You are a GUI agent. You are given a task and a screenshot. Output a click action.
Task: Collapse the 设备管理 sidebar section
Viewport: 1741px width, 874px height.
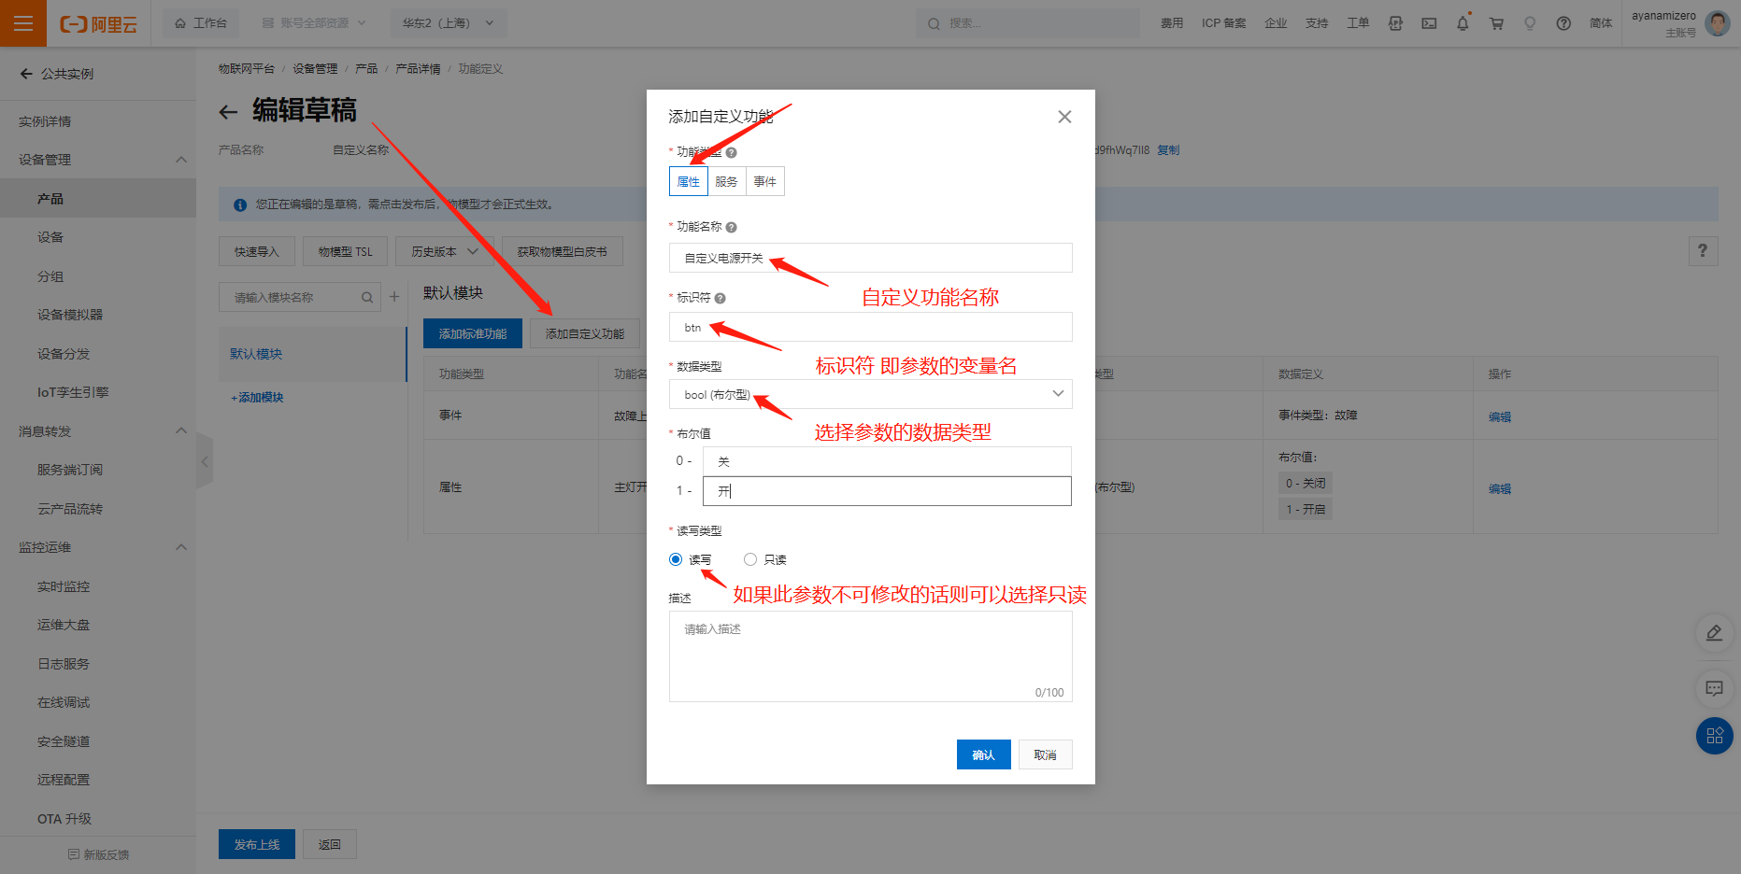click(x=181, y=160)
